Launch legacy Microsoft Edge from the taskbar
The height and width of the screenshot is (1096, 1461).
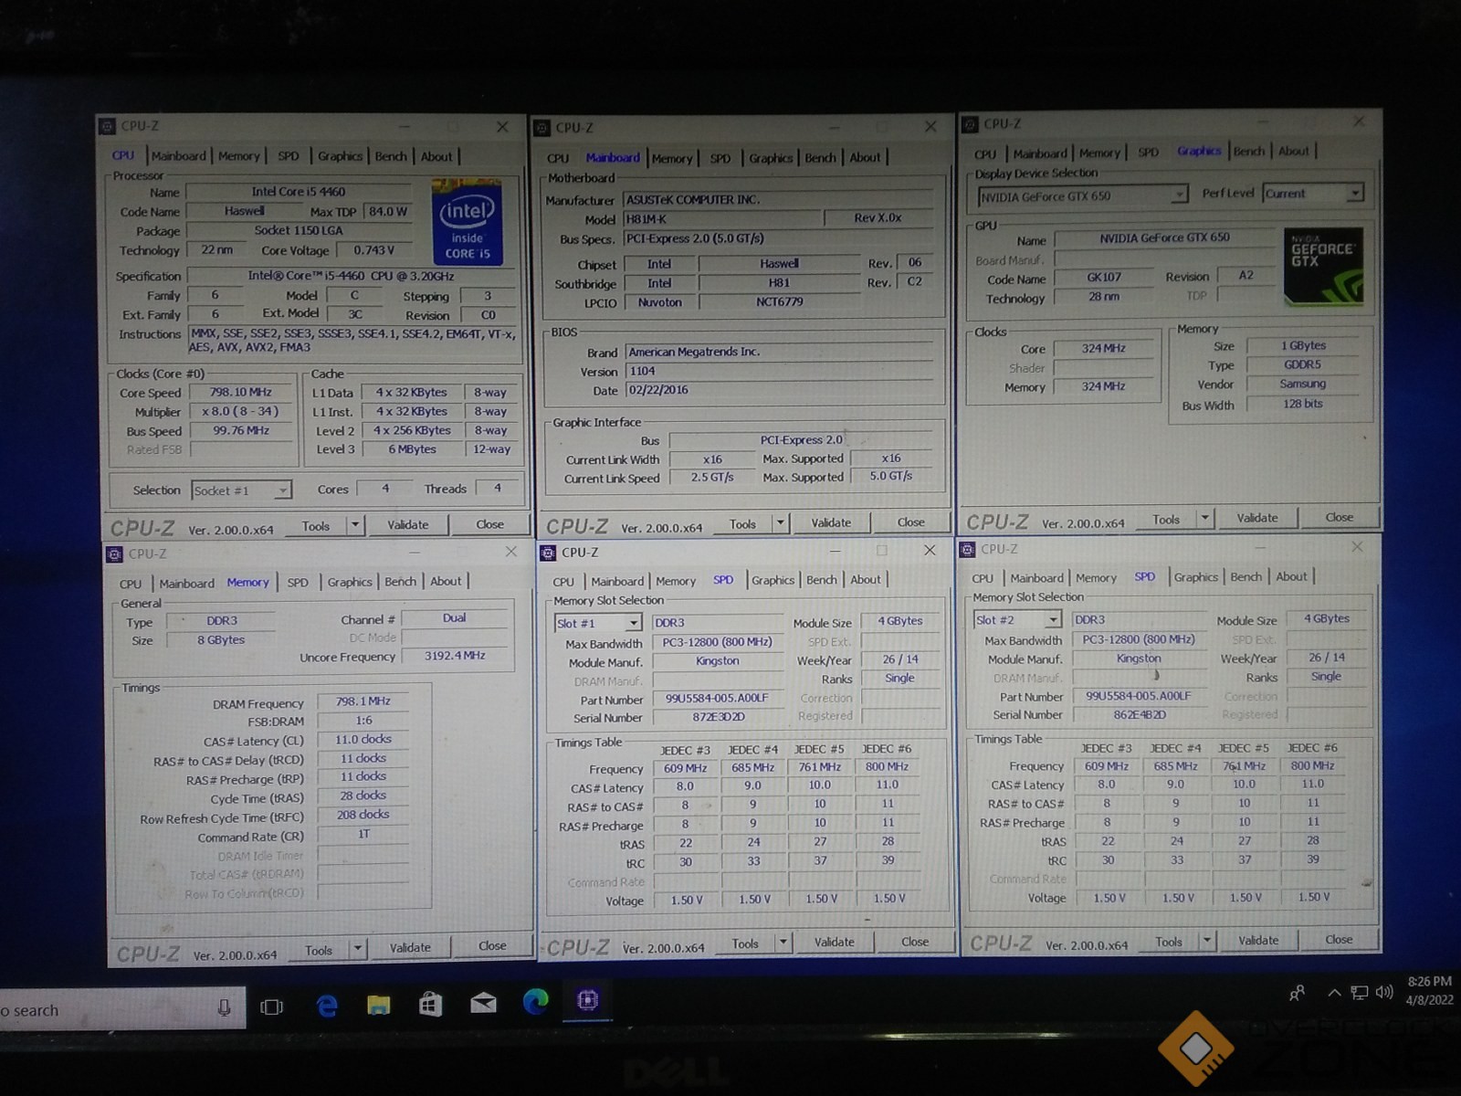pos(326,1006)
